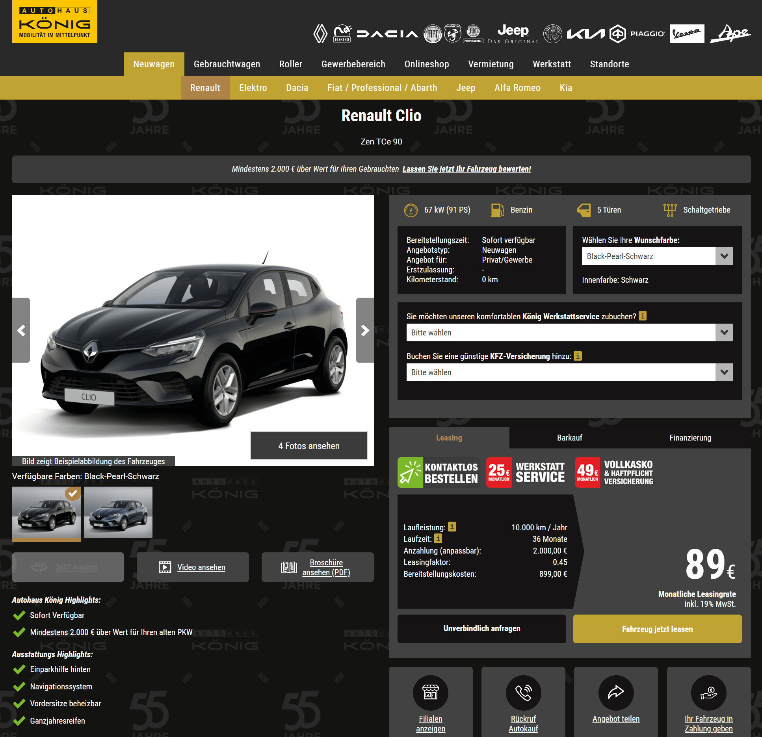Click Unverbindlich anfragen button

tap(481, 629)
